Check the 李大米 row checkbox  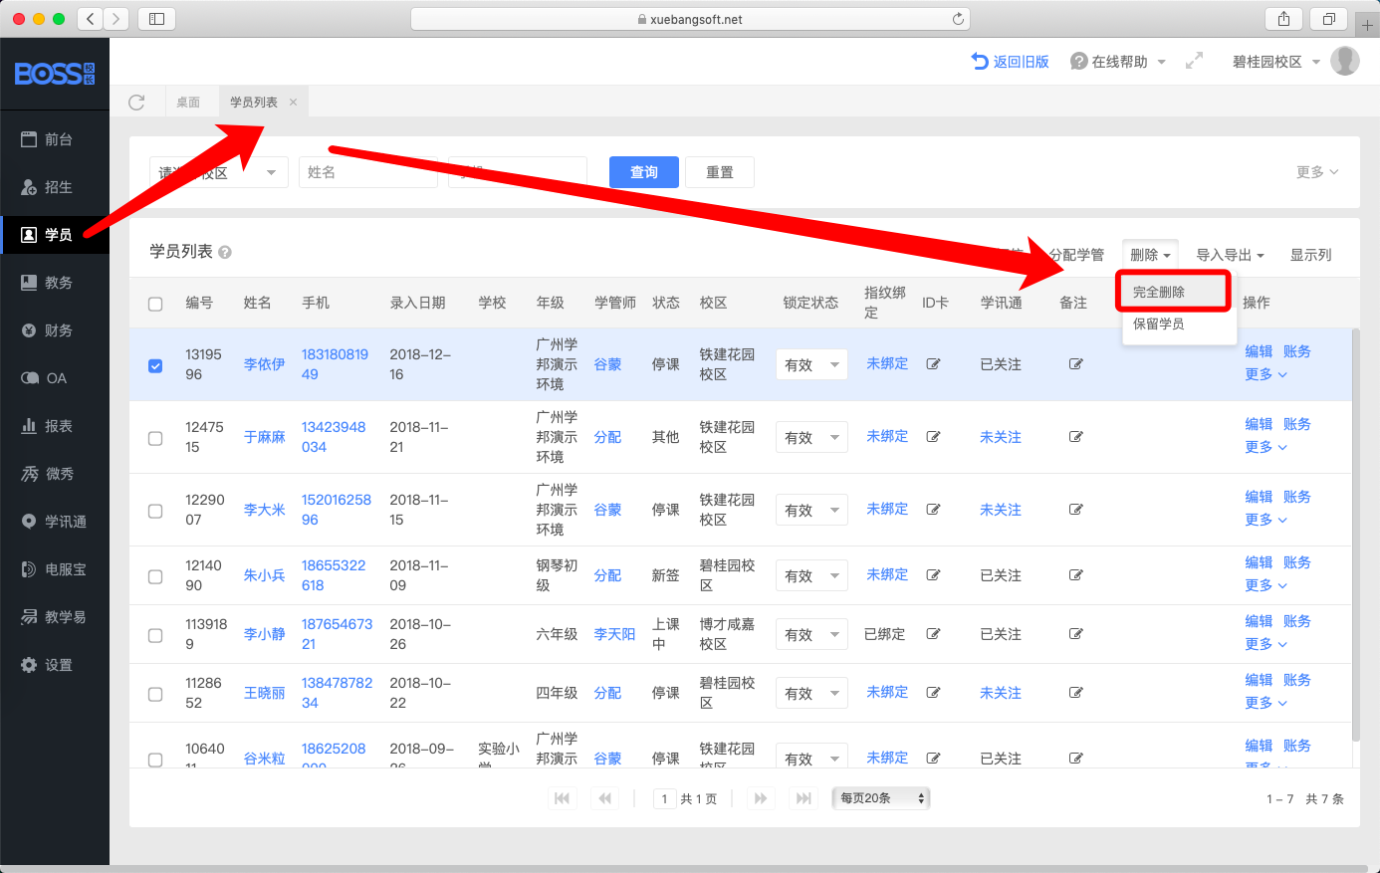pyautogui.click(x=155, y=511)
